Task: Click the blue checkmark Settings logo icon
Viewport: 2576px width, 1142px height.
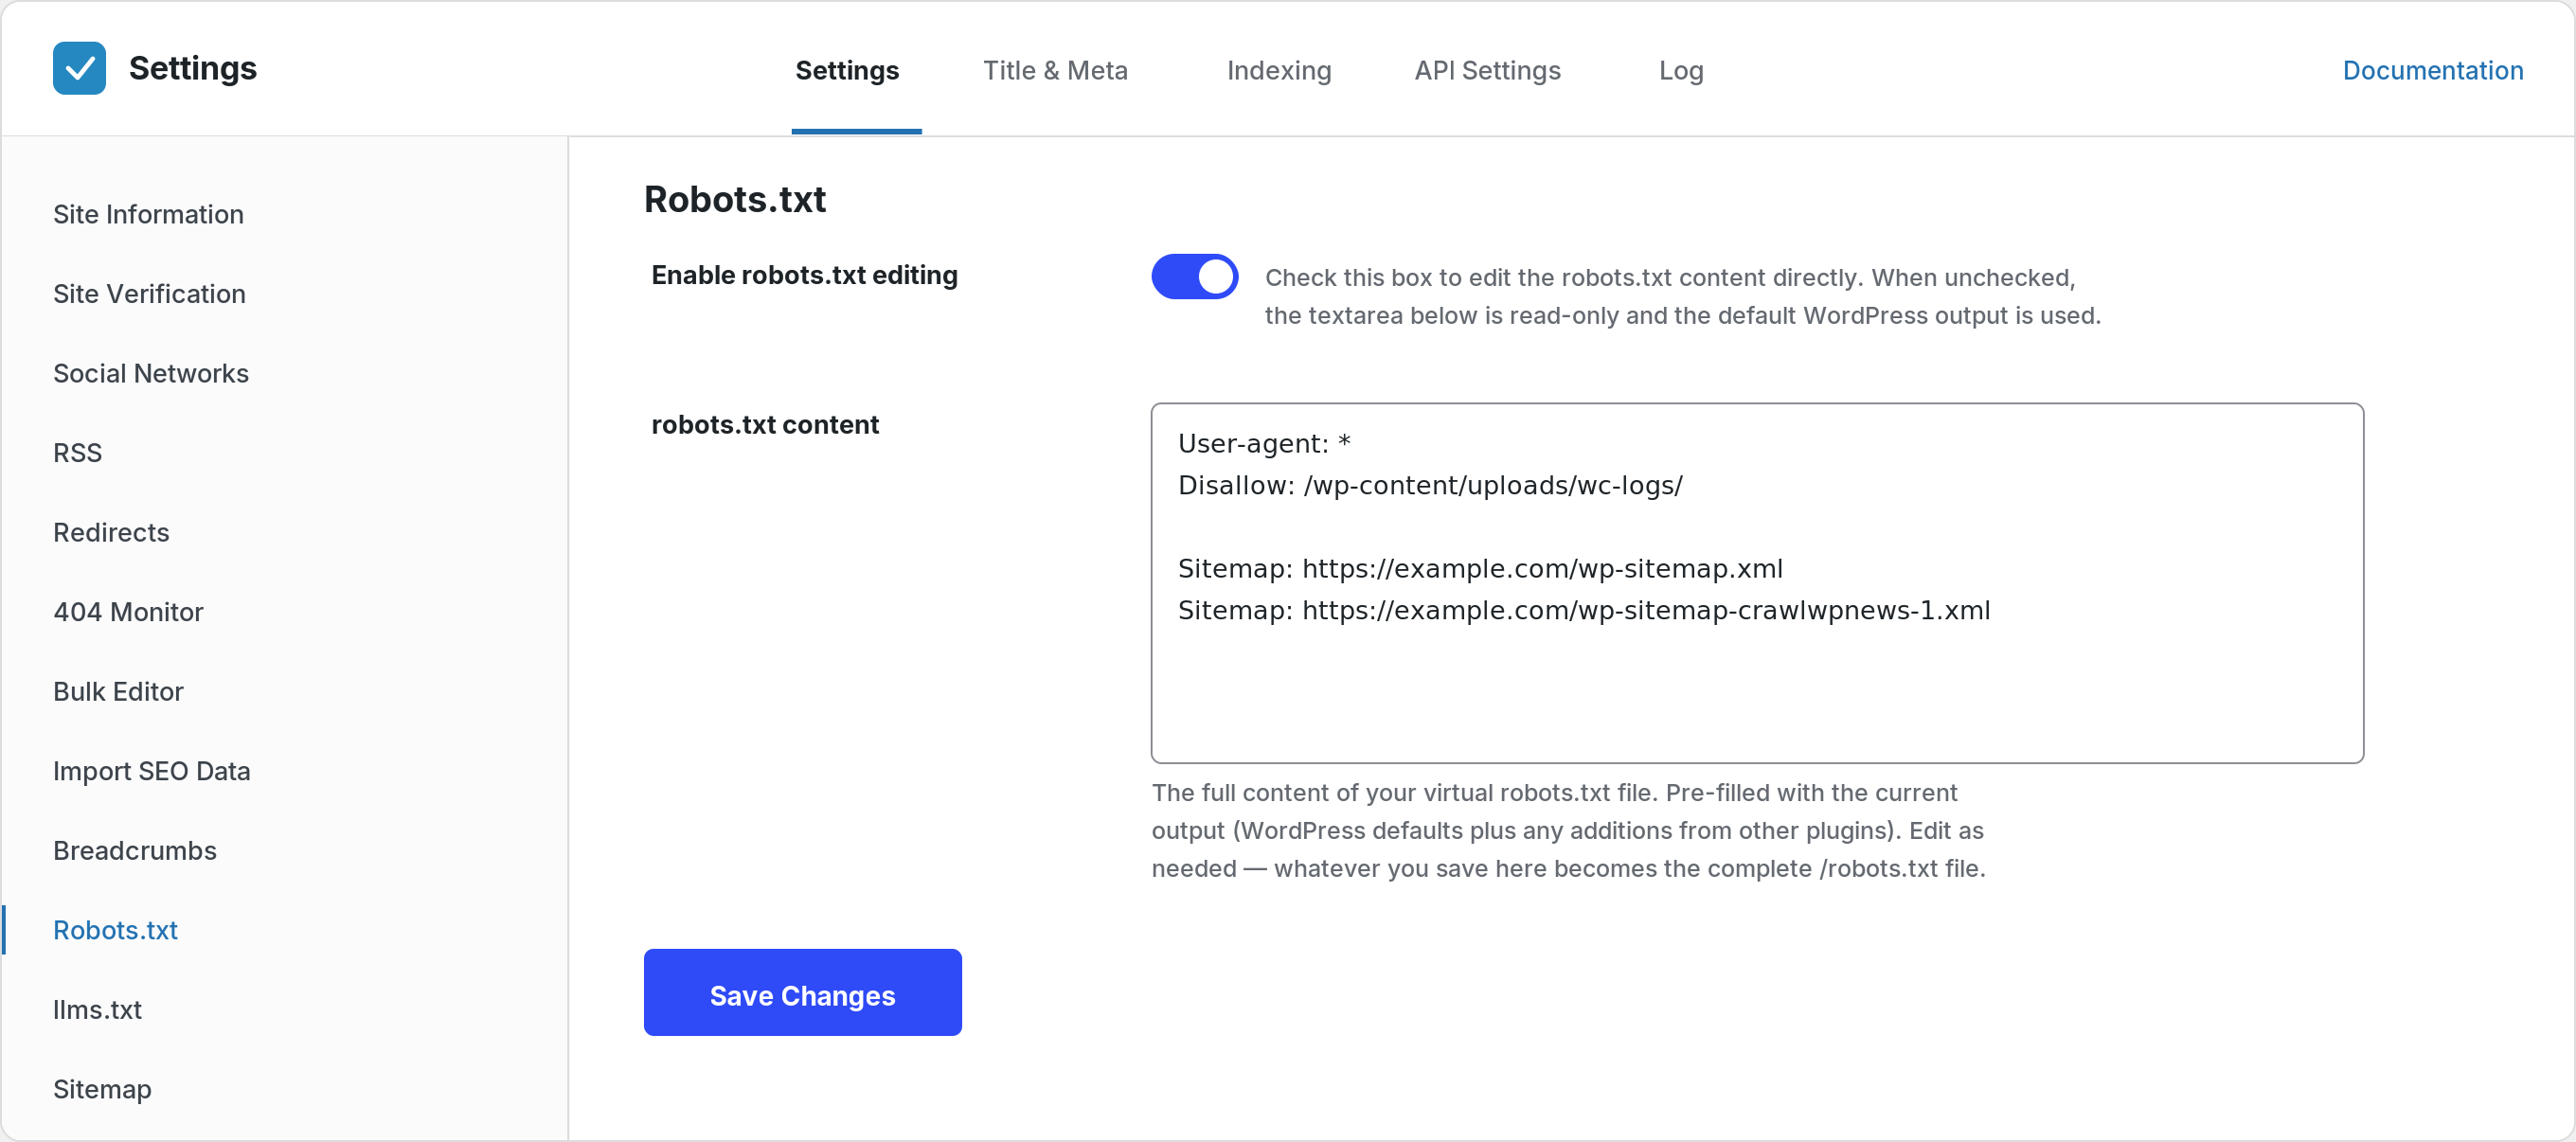Action: click(x=79, y=68)
